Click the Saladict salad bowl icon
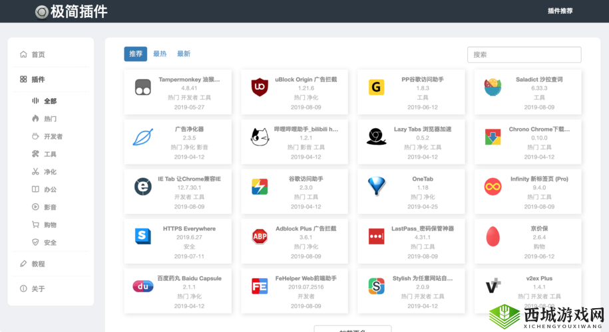 493,87
